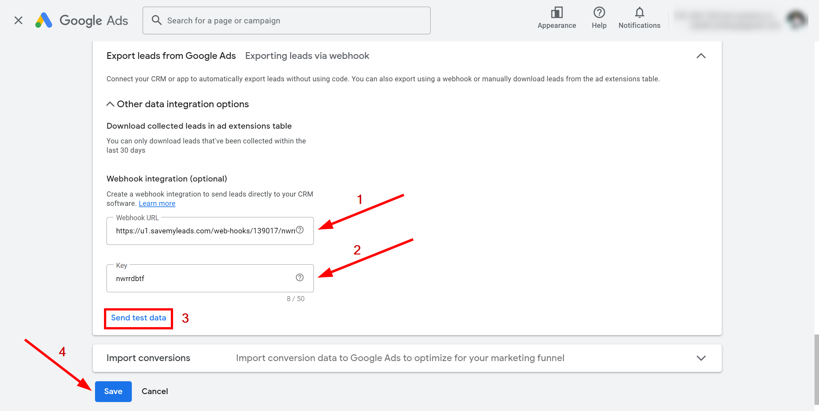Open the Learn more link

[x=157, y=204]
